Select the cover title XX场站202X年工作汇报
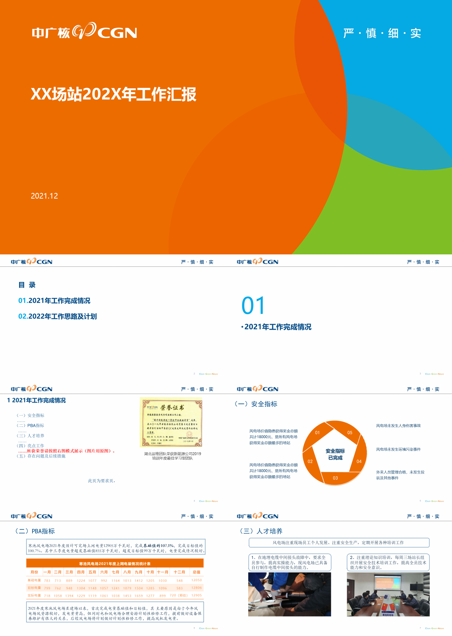Screen dimensions: 452x636 point(114,94)
